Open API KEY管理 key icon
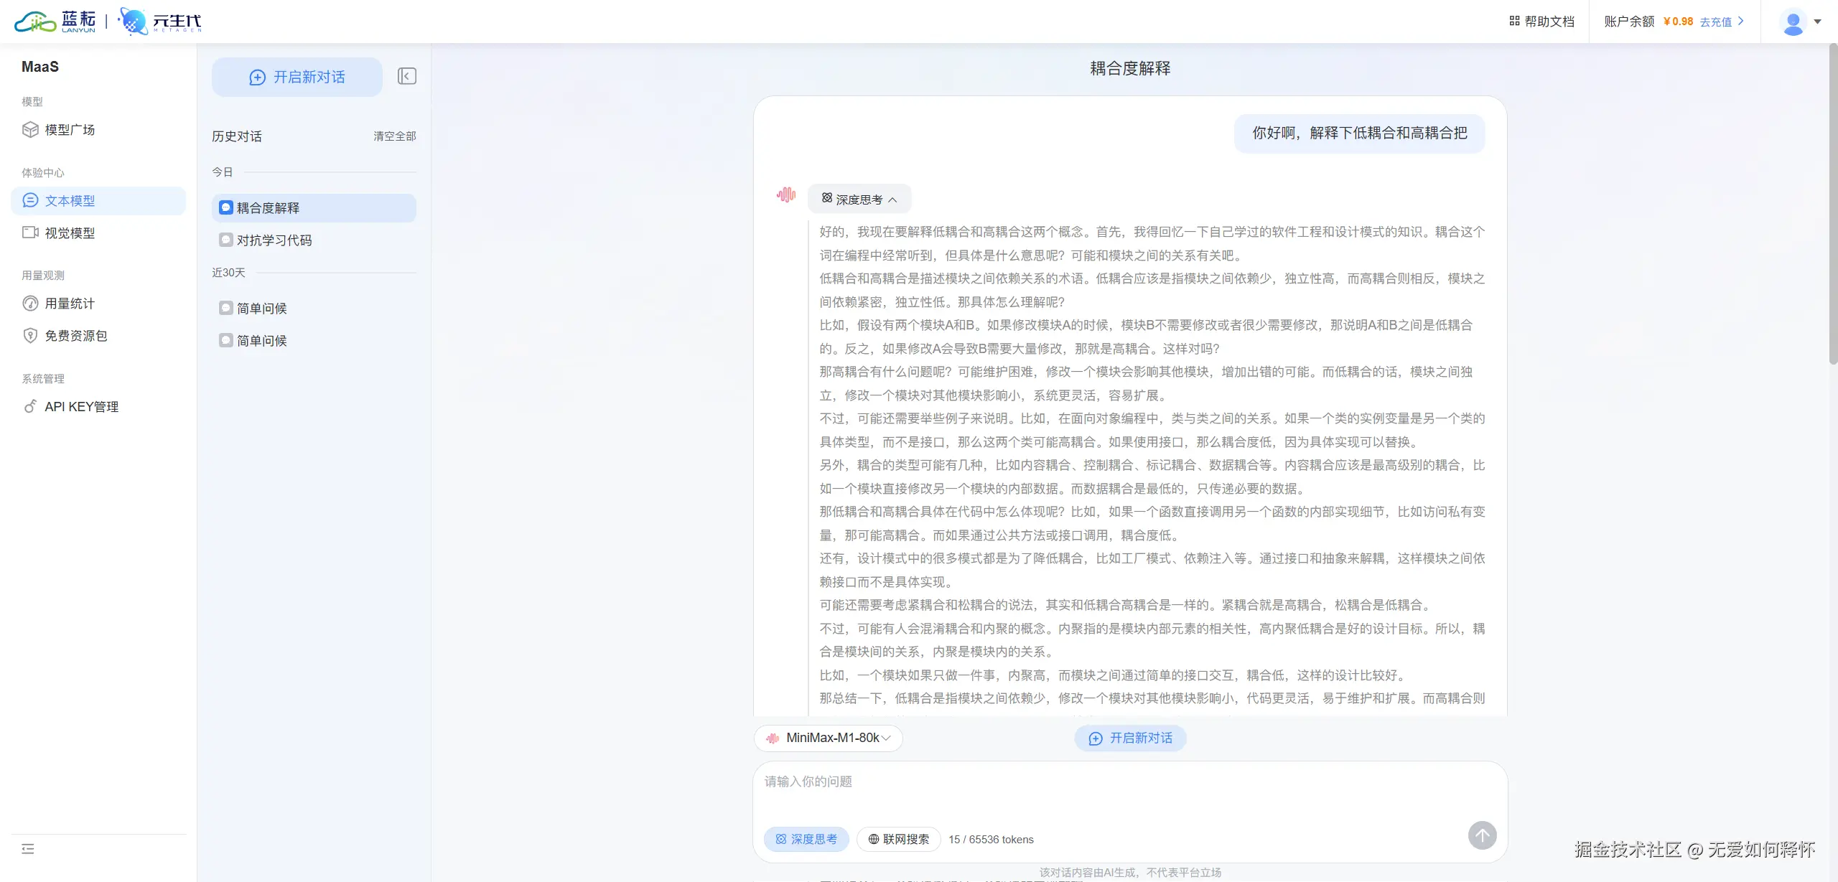The width and height of the screenshot is (1838, 882). click(x=30, y=407)
